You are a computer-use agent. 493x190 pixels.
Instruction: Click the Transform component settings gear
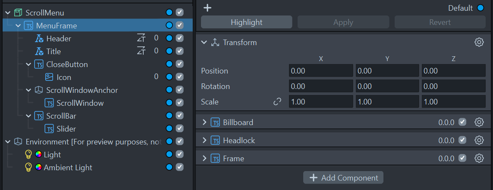tap(479, 42)
